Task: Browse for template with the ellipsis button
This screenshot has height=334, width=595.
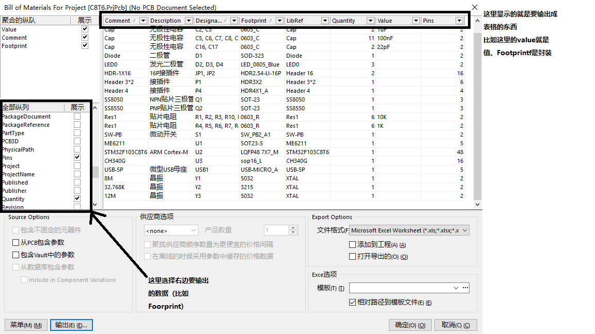Action: click(465, 288)
